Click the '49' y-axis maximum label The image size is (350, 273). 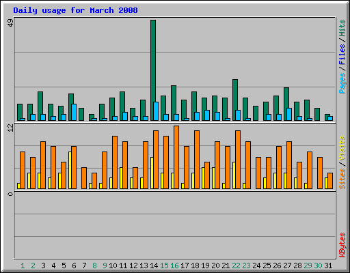[10, 23]
